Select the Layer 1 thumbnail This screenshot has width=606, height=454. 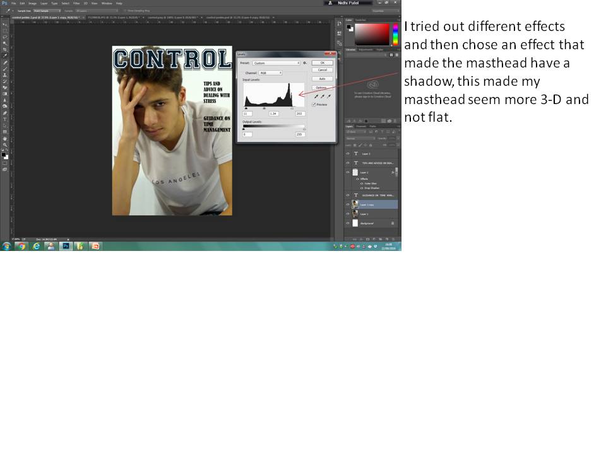click(x=355, y=214)
